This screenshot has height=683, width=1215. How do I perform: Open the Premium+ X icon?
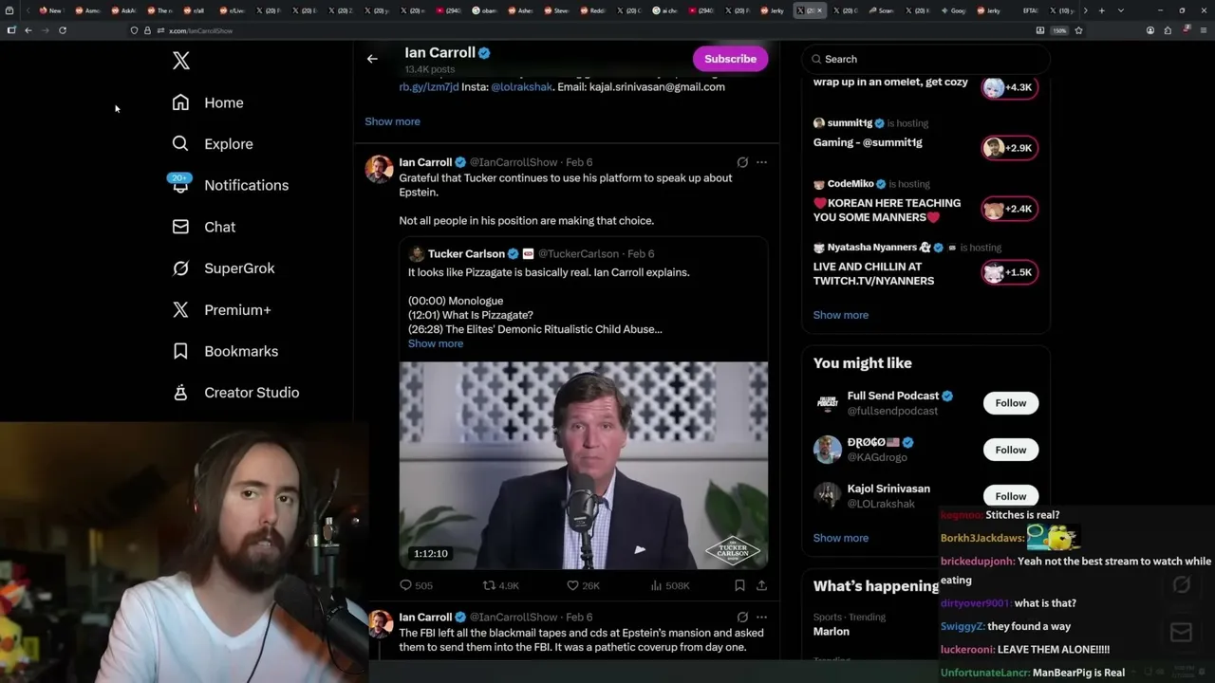[x=180, y=309]
